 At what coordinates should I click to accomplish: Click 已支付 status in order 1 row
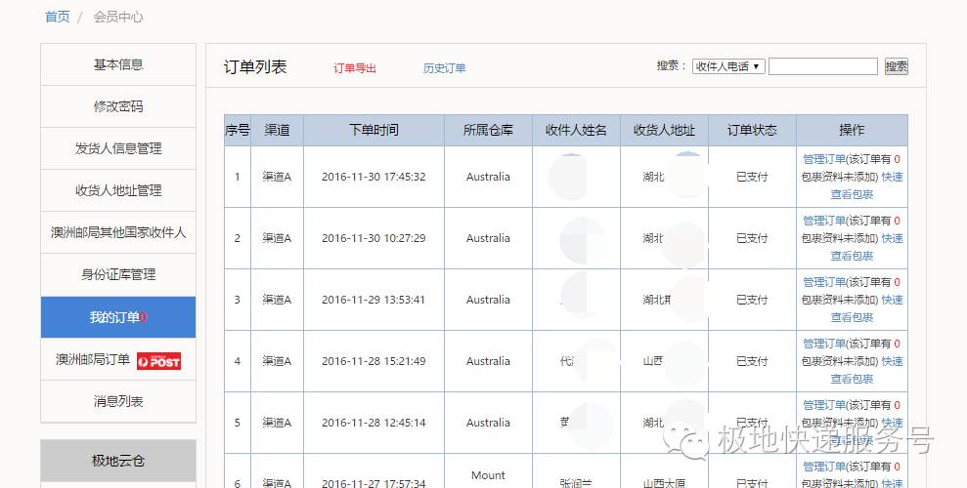click(x=752, y=177)
